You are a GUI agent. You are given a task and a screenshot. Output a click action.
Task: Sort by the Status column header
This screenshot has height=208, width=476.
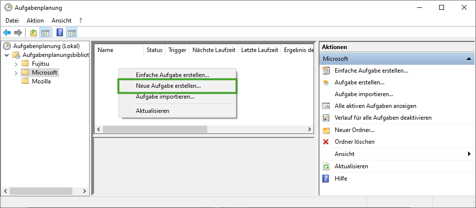[x=155, y=50]
